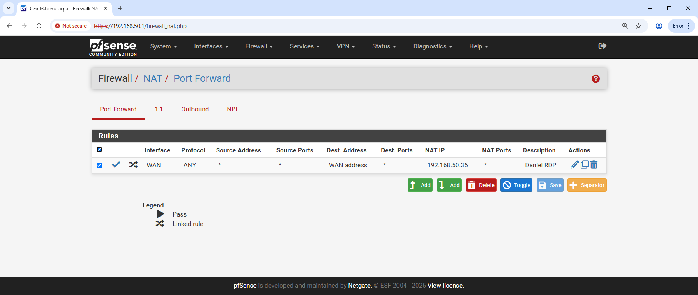Click the Port Forward breadcrumb link
This screenshot has width=698, height=295.
tap(202, 78)
